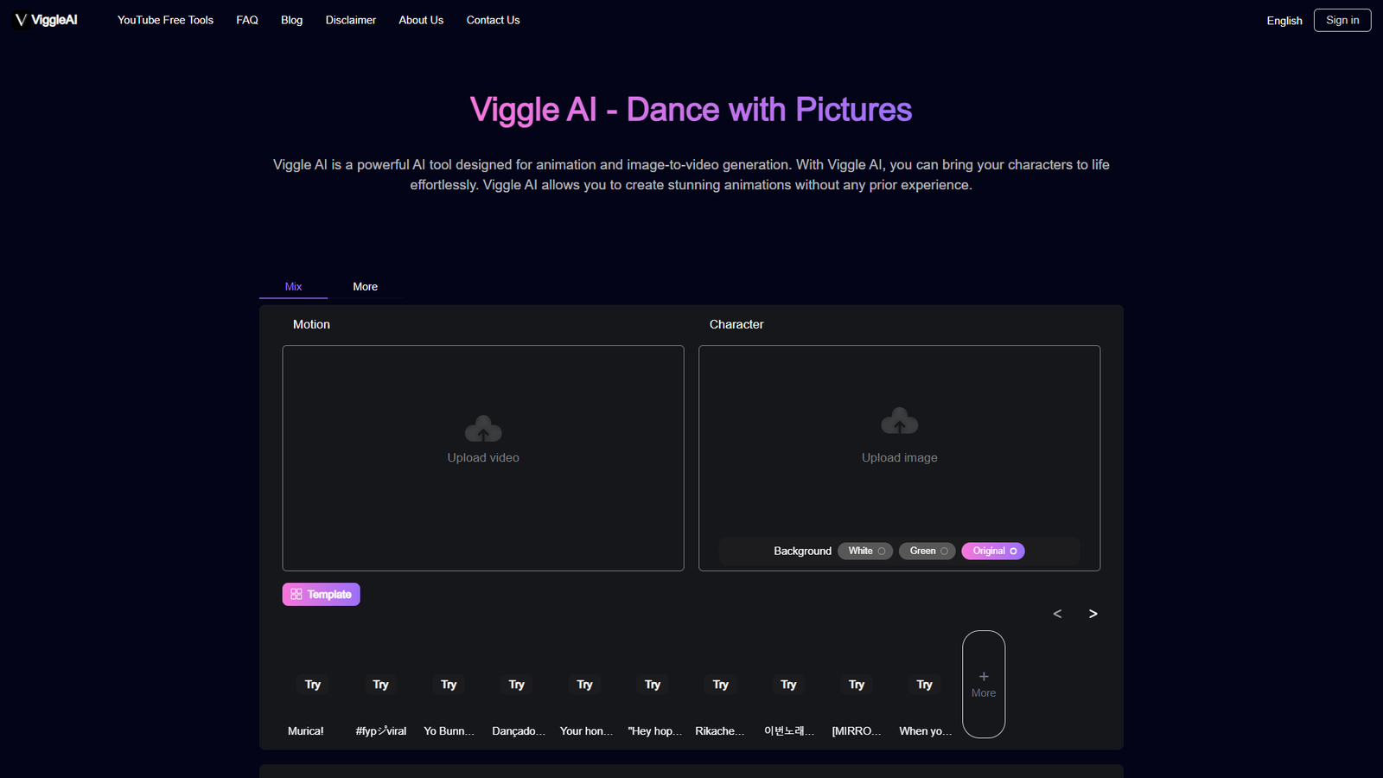Try the Yo Bunn... template
Viewport: 1383px width, 778px height.
(x=449, y=685)
